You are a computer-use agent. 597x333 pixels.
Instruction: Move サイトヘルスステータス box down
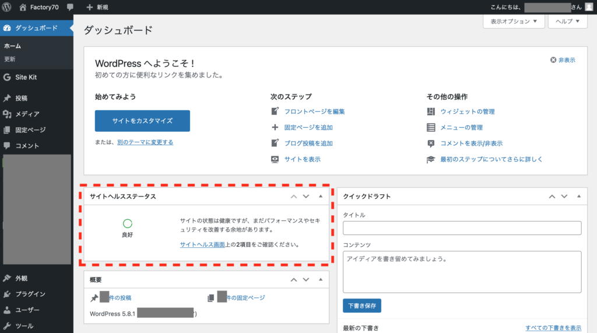[305, 197]
